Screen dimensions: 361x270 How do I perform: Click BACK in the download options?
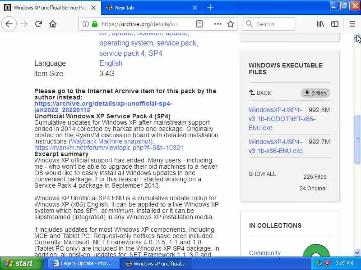[x=260, y=93]
